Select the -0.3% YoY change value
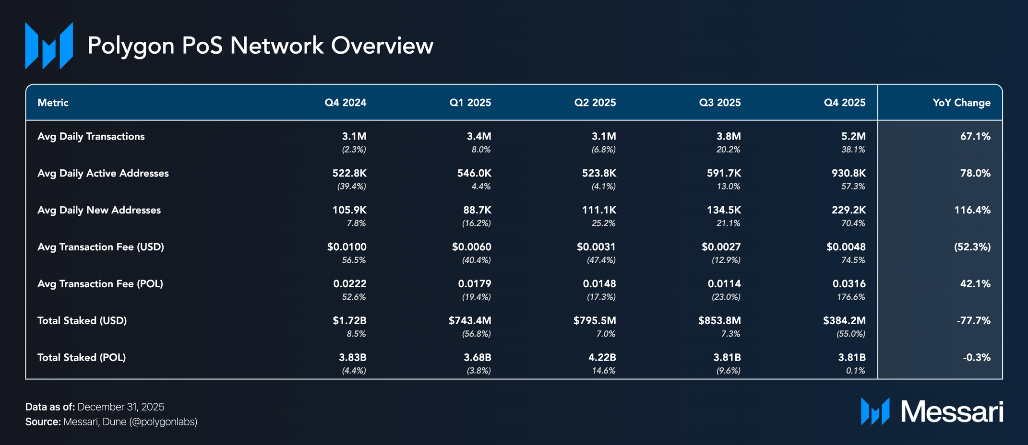 coord(977,358)
